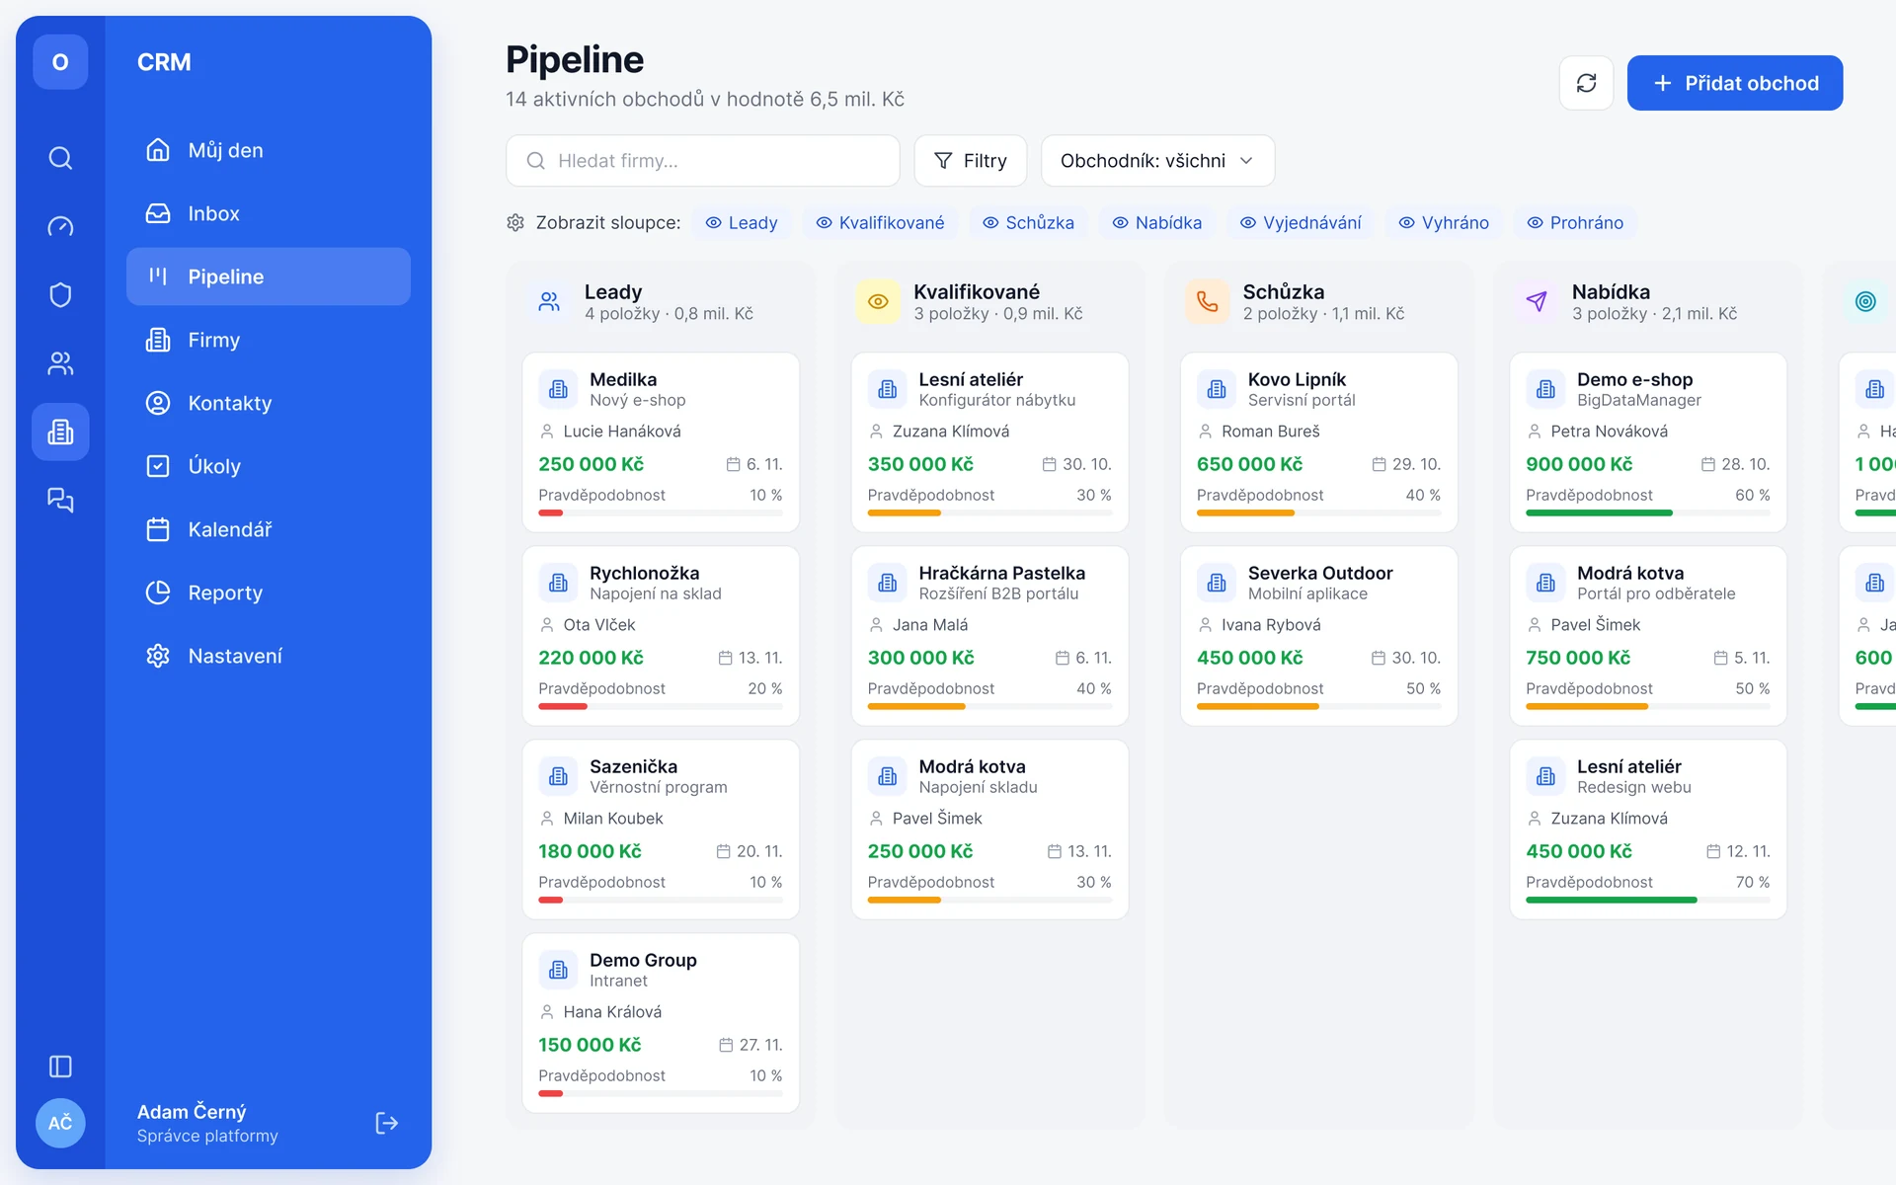Open the Kovo Lipník deal card
Screen dimensions: 1896x1185
[x=1318, y=442]
